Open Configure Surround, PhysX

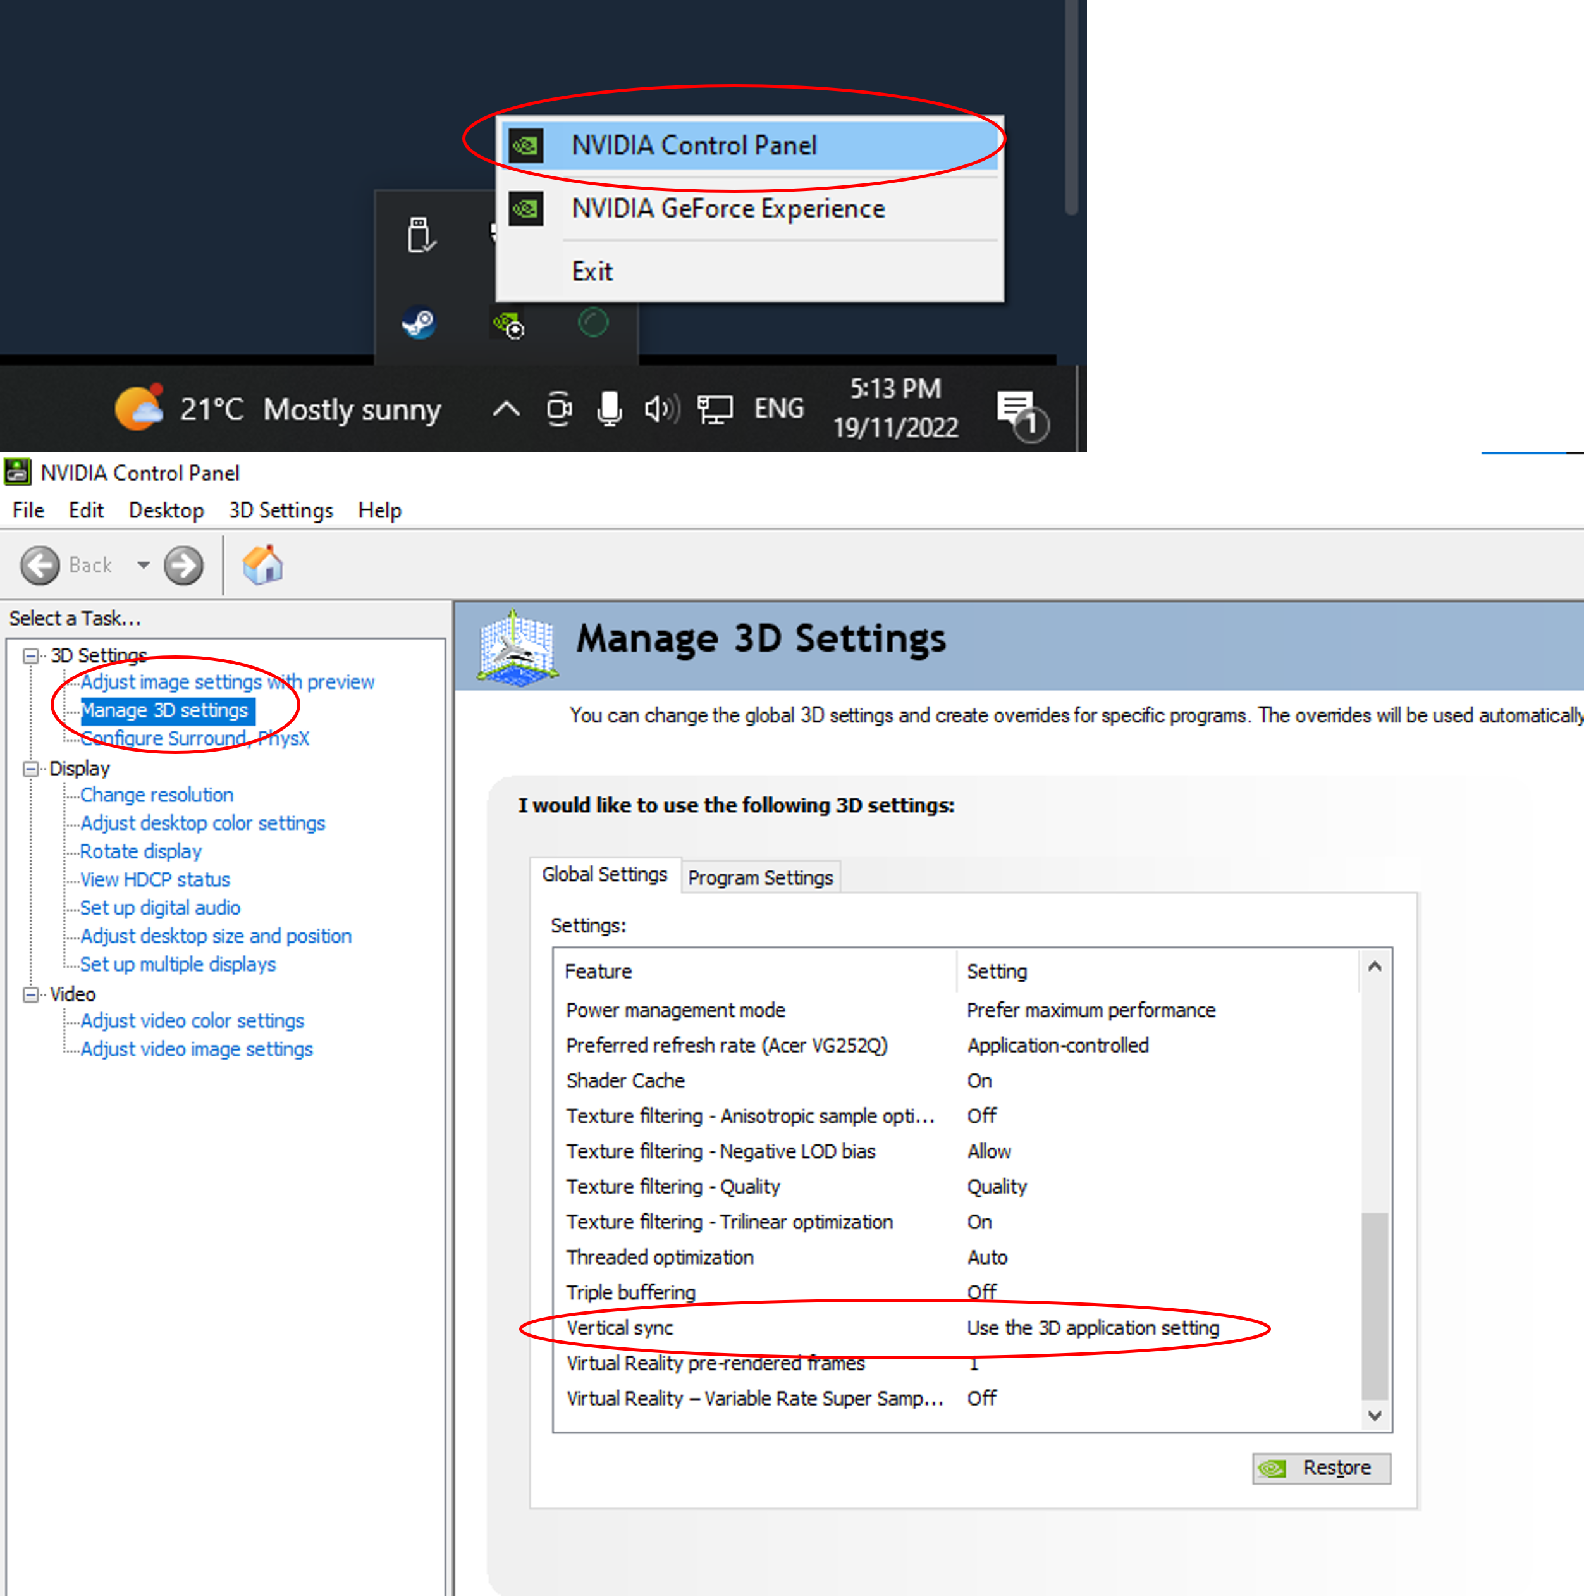click(x=195, y=738)
